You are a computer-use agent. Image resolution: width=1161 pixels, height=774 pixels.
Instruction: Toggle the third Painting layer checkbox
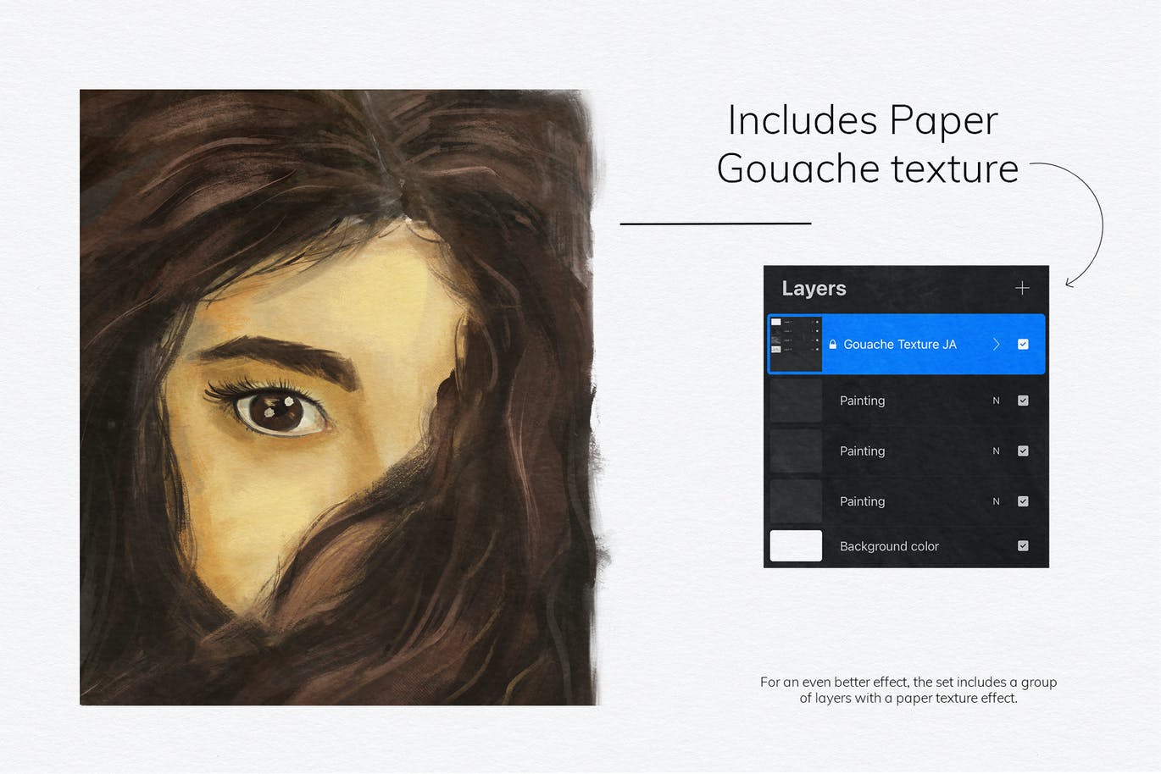coord(1023,500)
